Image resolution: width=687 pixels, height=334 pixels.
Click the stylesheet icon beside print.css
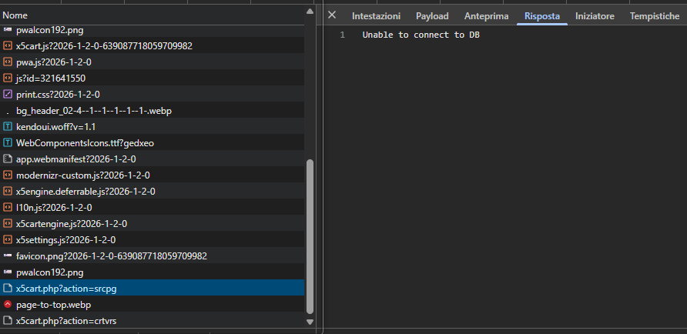(8, 95)
